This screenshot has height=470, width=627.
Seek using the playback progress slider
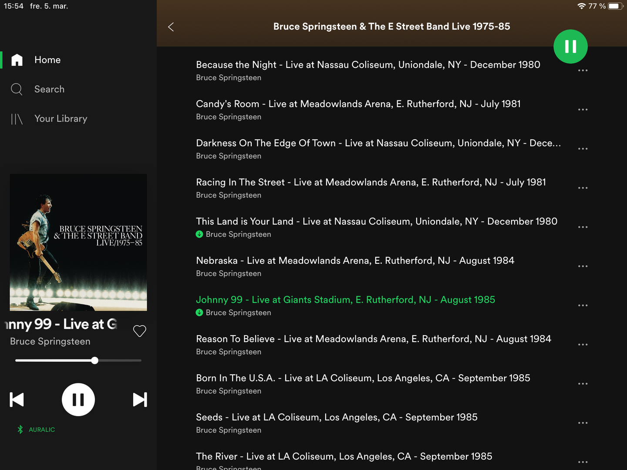pyautogui.click(x=78, y=360)
